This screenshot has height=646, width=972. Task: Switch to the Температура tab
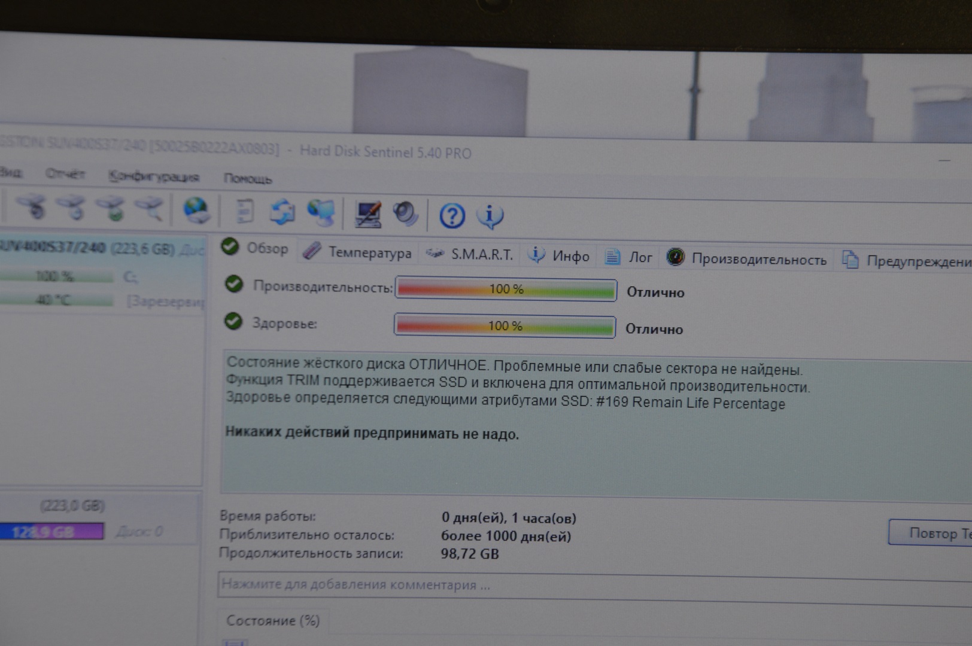coord(357,252)
